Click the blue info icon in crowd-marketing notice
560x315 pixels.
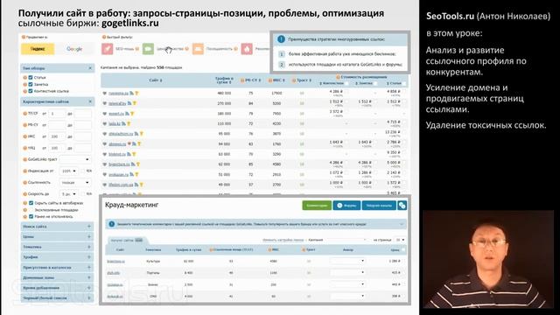(x=111, y=224)
